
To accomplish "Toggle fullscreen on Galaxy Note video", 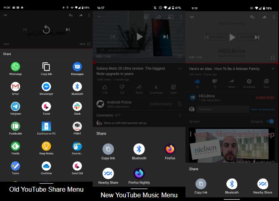I will pyautogui.click(x=180, y=56).
